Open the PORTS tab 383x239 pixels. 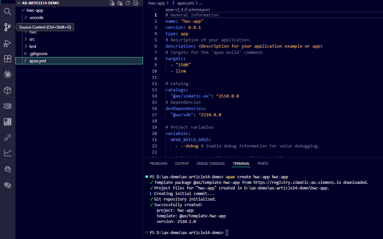point(263,163)
